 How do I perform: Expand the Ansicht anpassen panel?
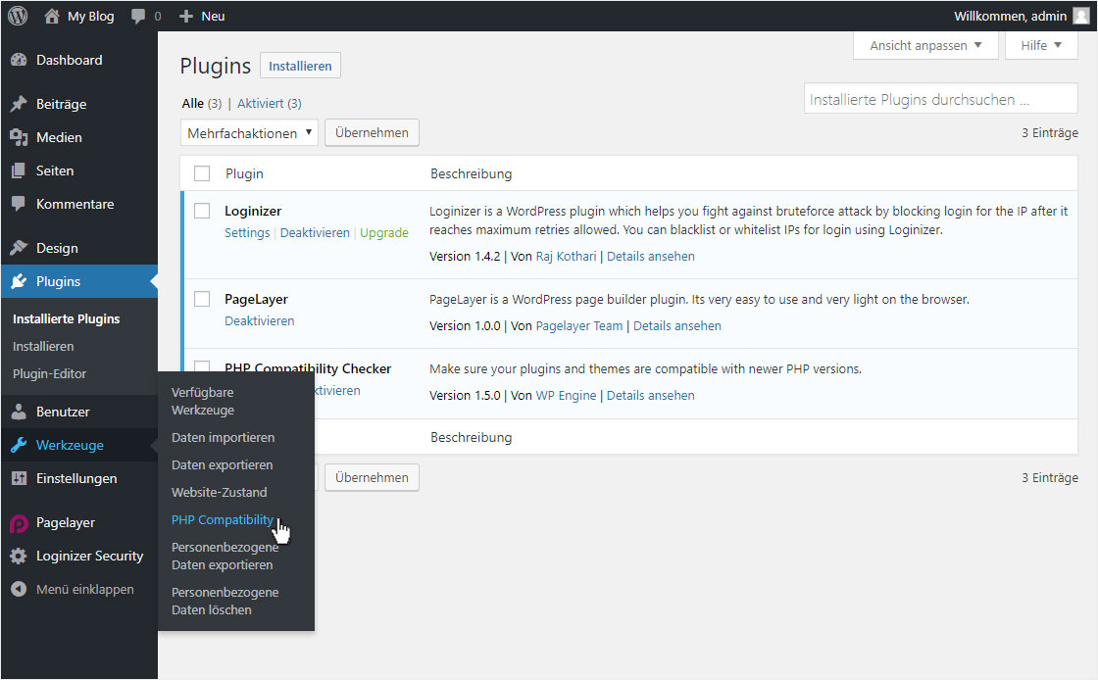click(925, 45)
